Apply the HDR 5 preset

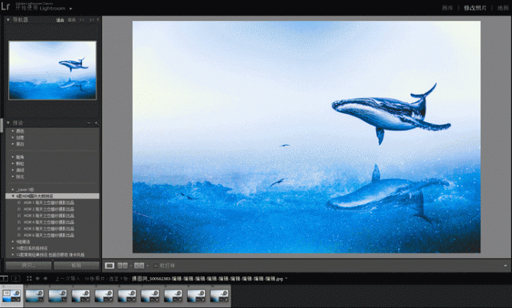(49, 229)
